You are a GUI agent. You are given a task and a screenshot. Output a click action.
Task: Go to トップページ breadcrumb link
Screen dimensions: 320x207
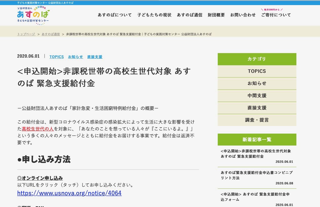point(26,34)
